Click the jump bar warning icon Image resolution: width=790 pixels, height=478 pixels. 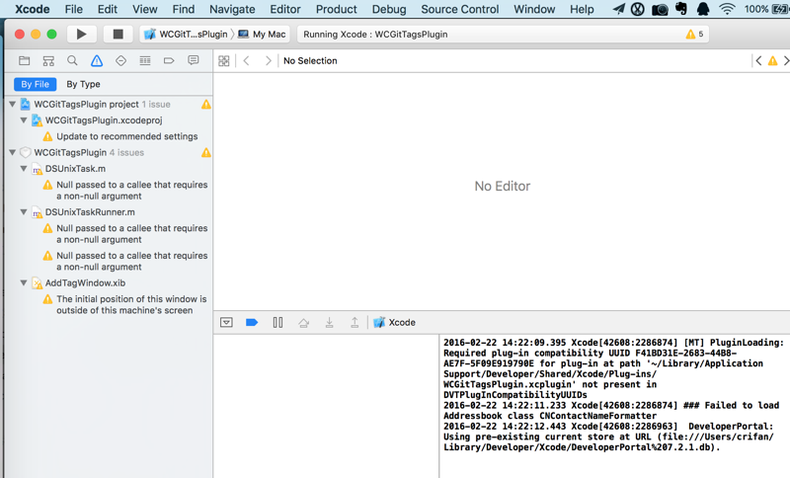point(772,61)
